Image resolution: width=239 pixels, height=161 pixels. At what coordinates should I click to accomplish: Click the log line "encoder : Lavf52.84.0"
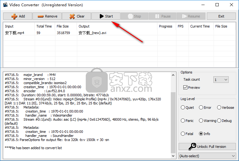(x=35, y=91)
